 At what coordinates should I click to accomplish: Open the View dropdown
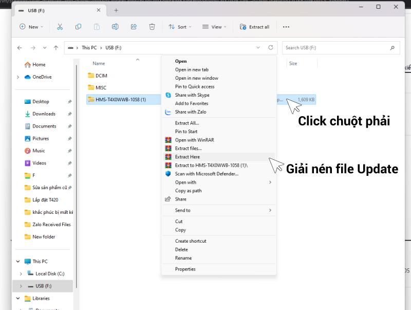point(214,27)
